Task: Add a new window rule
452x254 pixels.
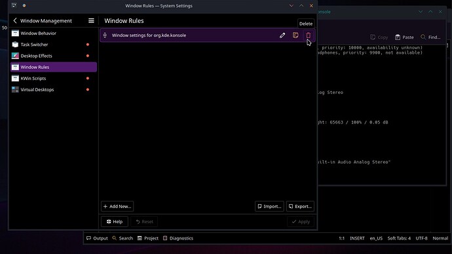Action: point(117,206)
